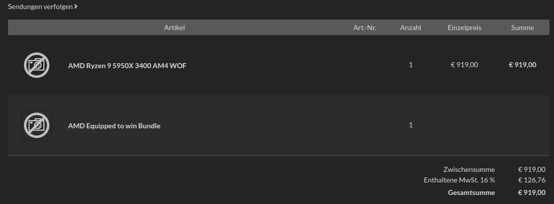Screen dimensions: 554x204
Task: Click the no-image placeholder for AMD Ryzen 9
Action: 36,65
